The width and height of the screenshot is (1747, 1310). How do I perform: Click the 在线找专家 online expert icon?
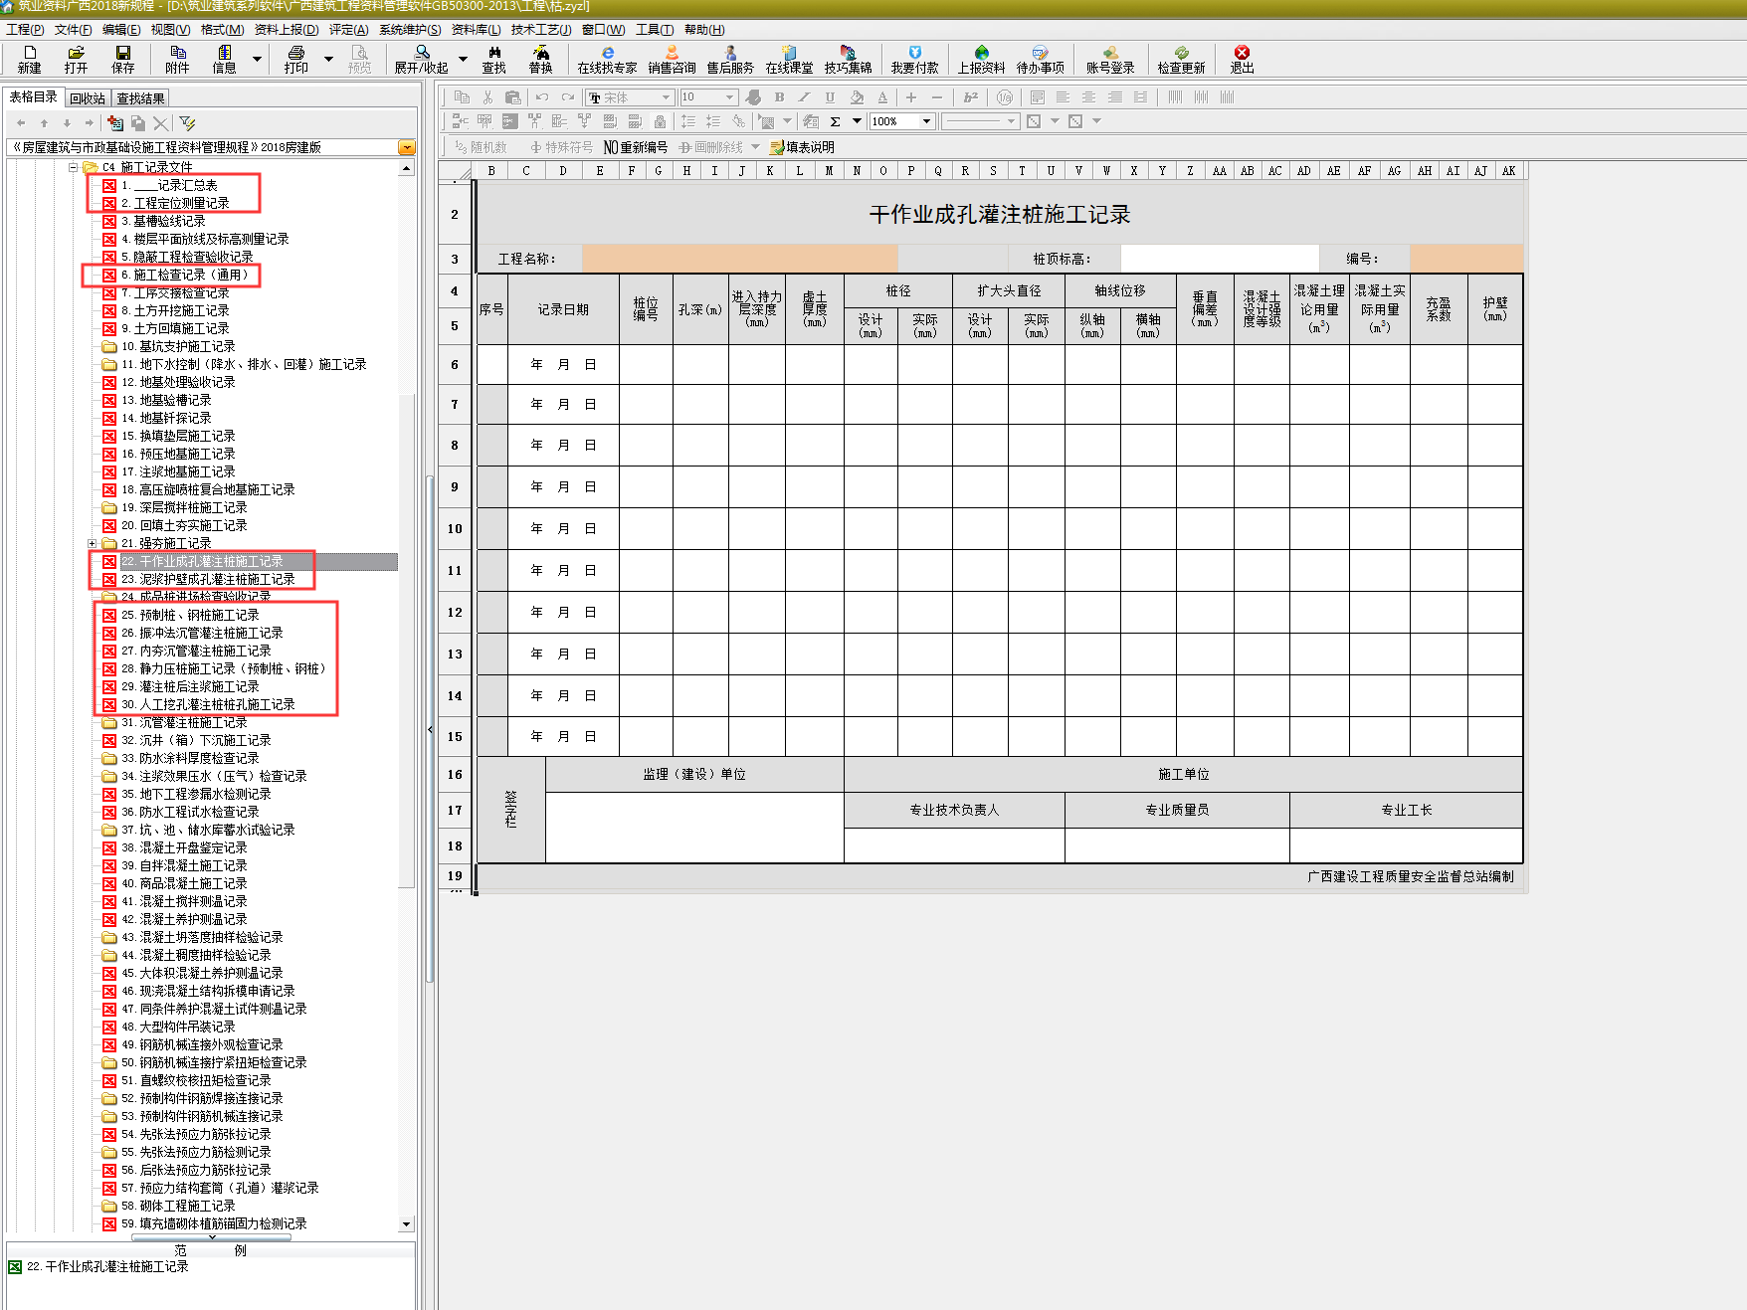click(607, 59)
